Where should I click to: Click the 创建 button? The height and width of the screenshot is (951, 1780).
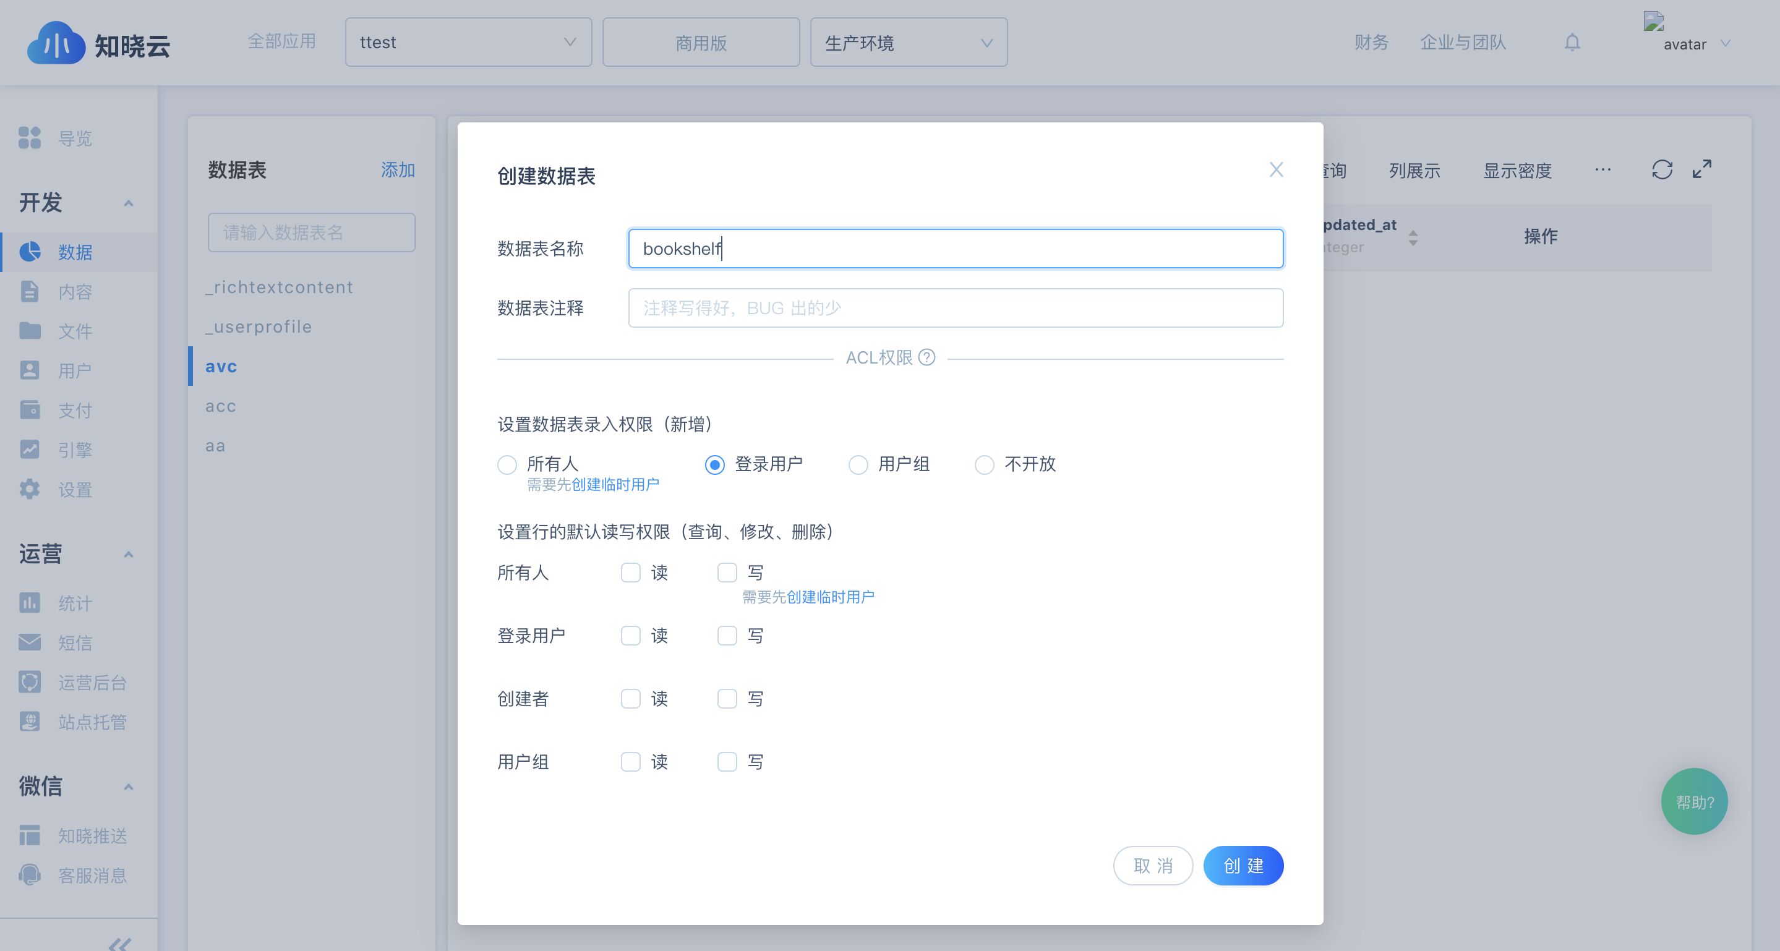click(x=1243, y=866)
